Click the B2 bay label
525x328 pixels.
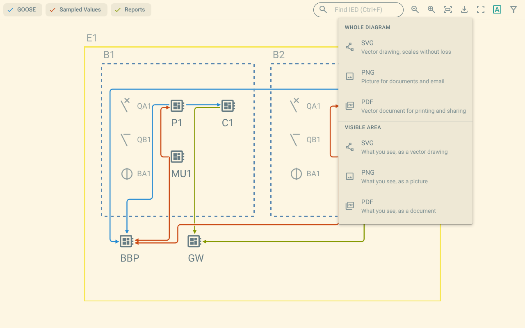pos(278,55)
